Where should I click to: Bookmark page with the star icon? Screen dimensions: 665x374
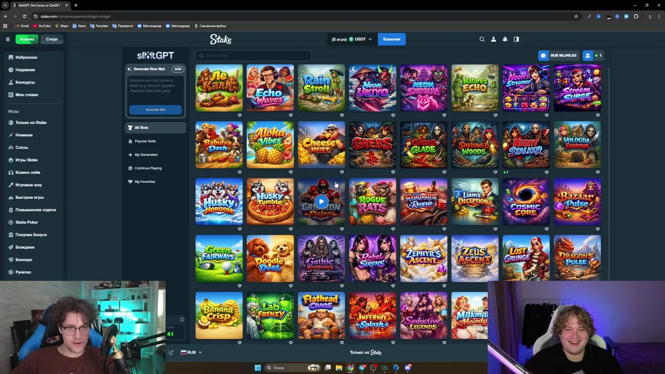point(576,16)
